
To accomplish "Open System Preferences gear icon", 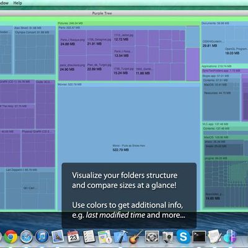I will tap(152, 236).
